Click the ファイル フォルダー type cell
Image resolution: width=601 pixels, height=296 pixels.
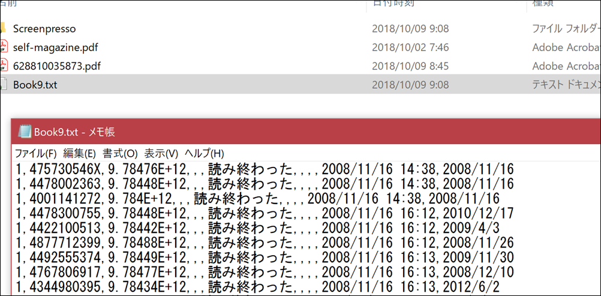pyautogui.click(x=566, y=29)
